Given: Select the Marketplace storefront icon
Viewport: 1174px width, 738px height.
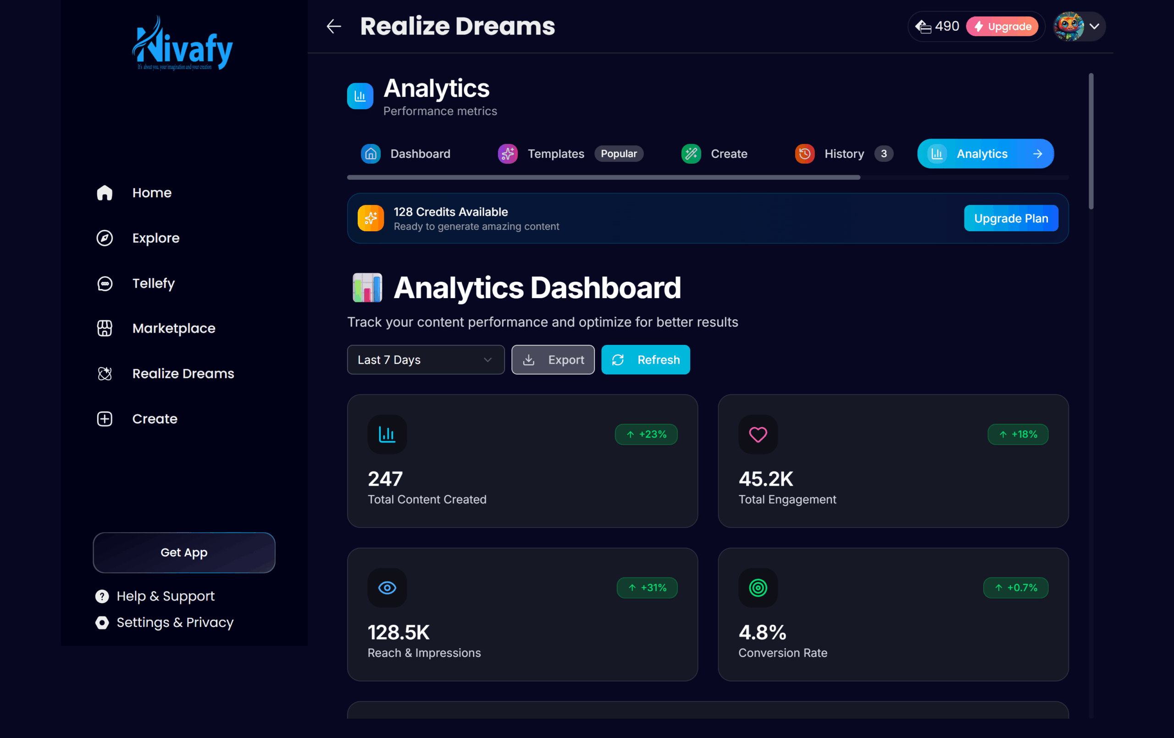Looking at the screenshot, I should coord(105,328).
